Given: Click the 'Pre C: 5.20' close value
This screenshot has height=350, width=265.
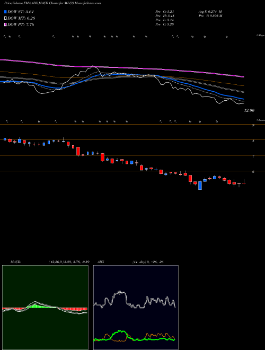Looking at the screenshot, I should tap(165, 24).
